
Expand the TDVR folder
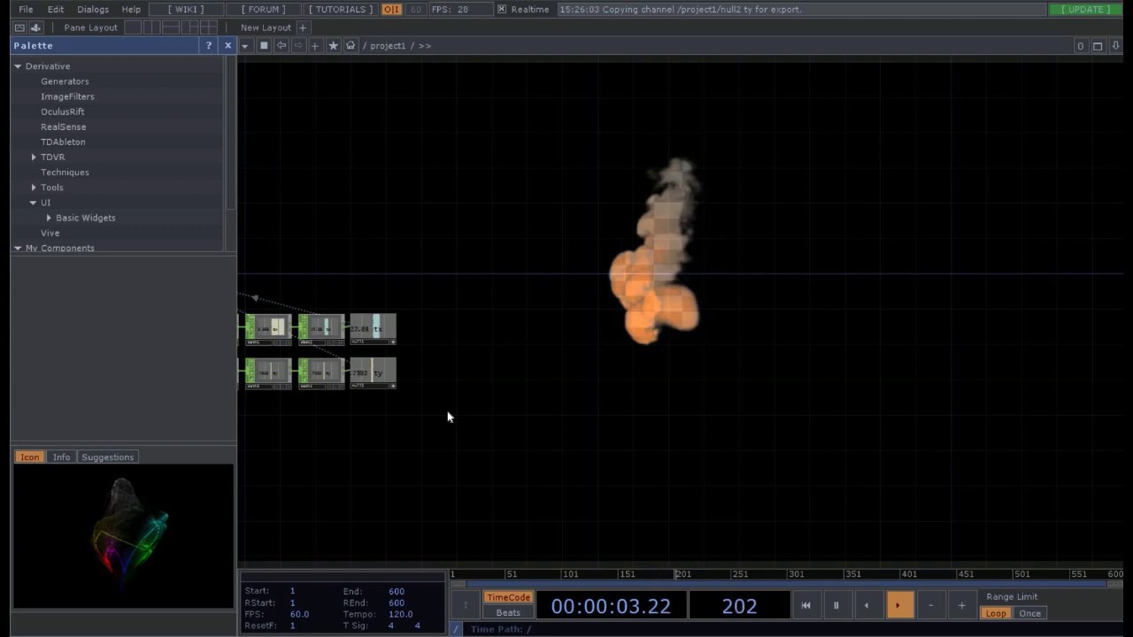[x=34, y=157]
